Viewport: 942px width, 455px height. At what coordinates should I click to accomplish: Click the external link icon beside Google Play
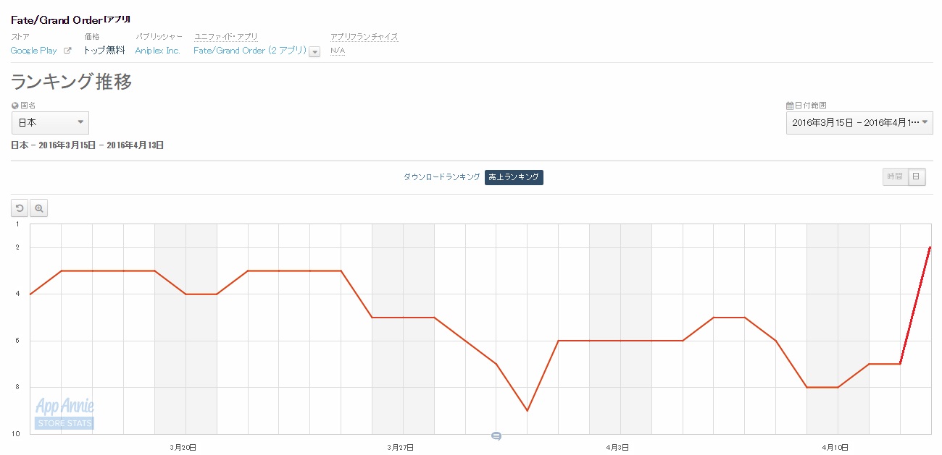pyautogui.click(x=67, y=51)
